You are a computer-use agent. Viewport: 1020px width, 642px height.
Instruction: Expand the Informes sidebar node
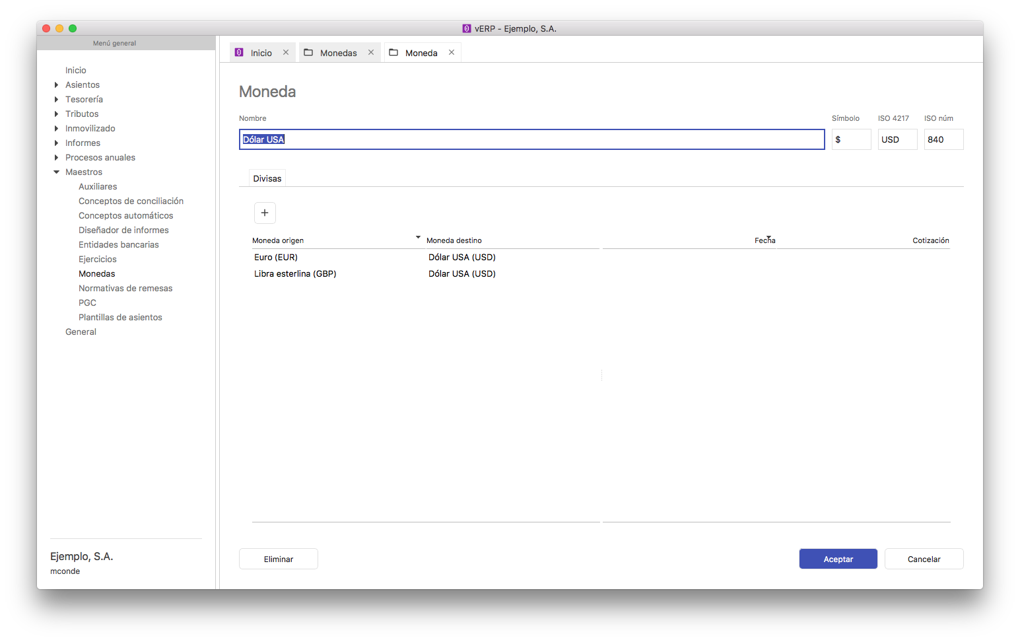pos(57,143)
